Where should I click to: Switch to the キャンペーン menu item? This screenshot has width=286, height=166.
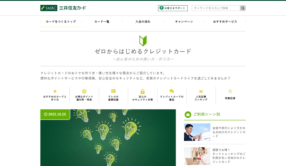[184, 22]
